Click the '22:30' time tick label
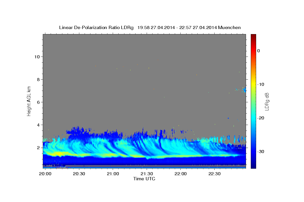Viewport: 304px width, 202px height. (214, 174)
